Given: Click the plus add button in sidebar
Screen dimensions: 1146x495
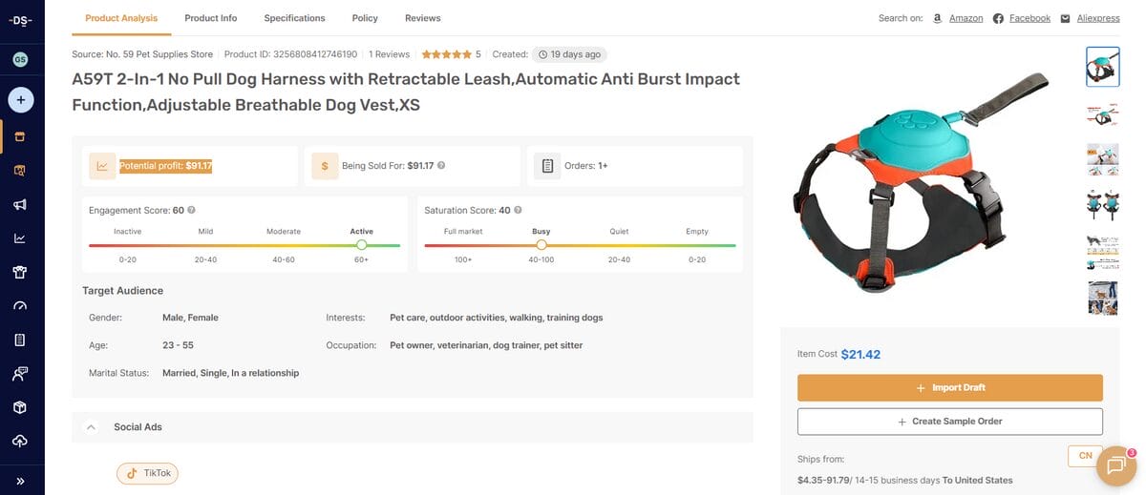Looking at the screenshot, I should coord(21,99).
